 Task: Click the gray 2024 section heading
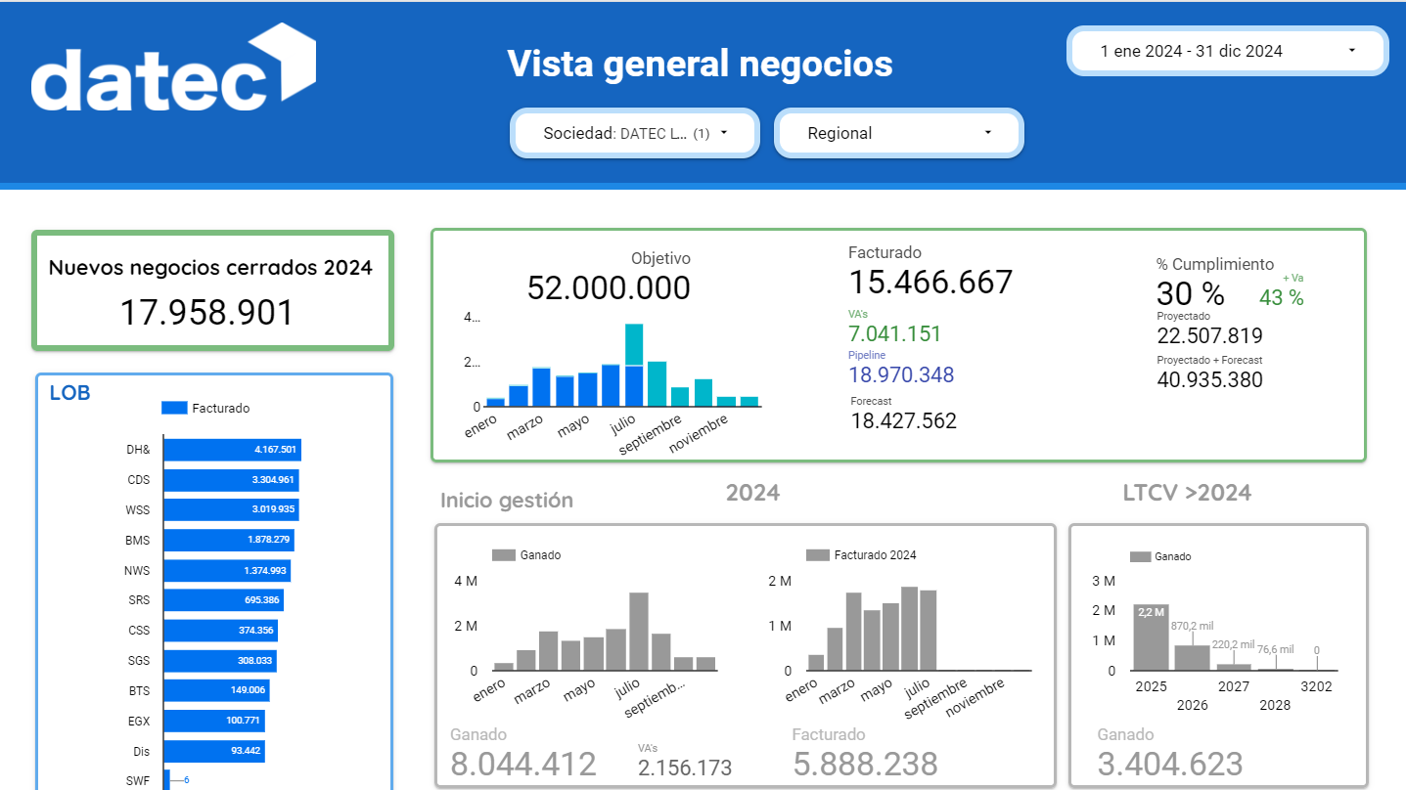(x=752, y=492)
